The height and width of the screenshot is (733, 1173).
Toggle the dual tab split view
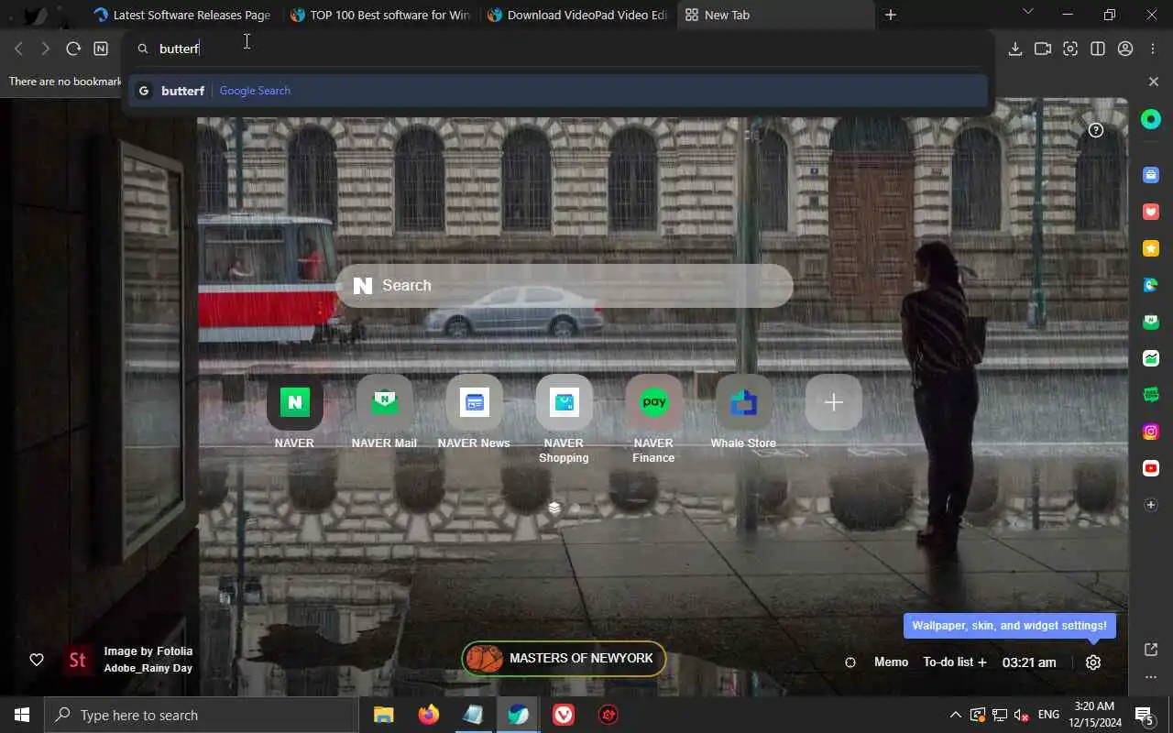tap(1098, 49)
